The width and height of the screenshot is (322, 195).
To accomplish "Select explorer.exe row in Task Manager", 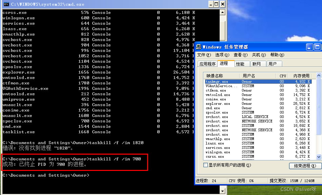I will pos(258,103).
